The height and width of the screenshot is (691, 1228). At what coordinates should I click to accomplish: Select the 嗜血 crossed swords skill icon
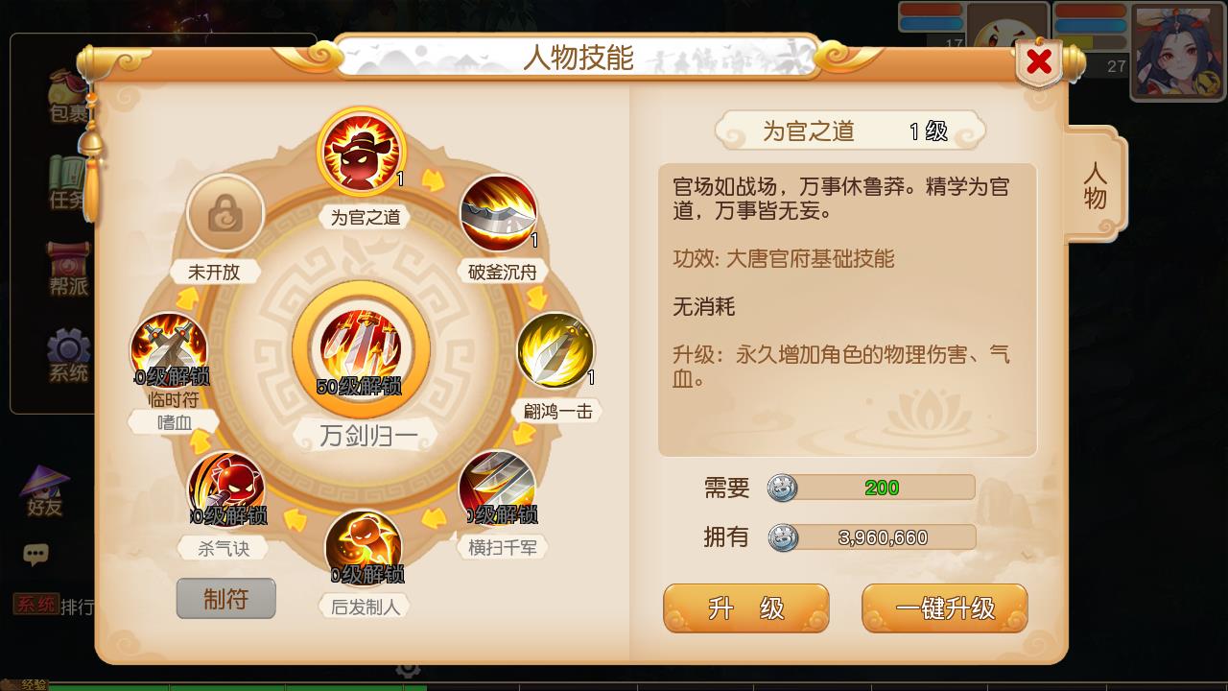(x=169, y=351)
